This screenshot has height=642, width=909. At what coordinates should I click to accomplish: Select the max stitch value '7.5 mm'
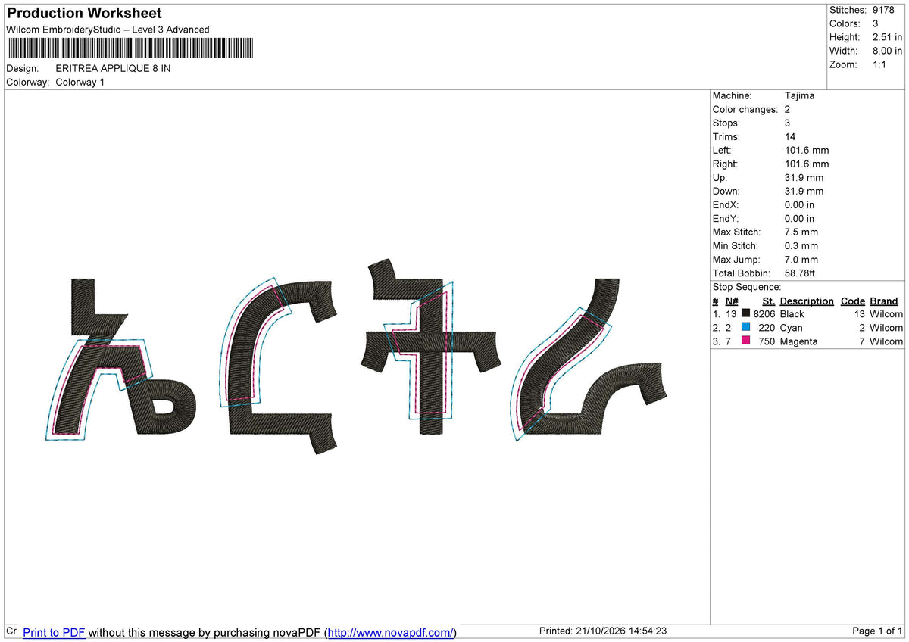[x=801, y=232]
